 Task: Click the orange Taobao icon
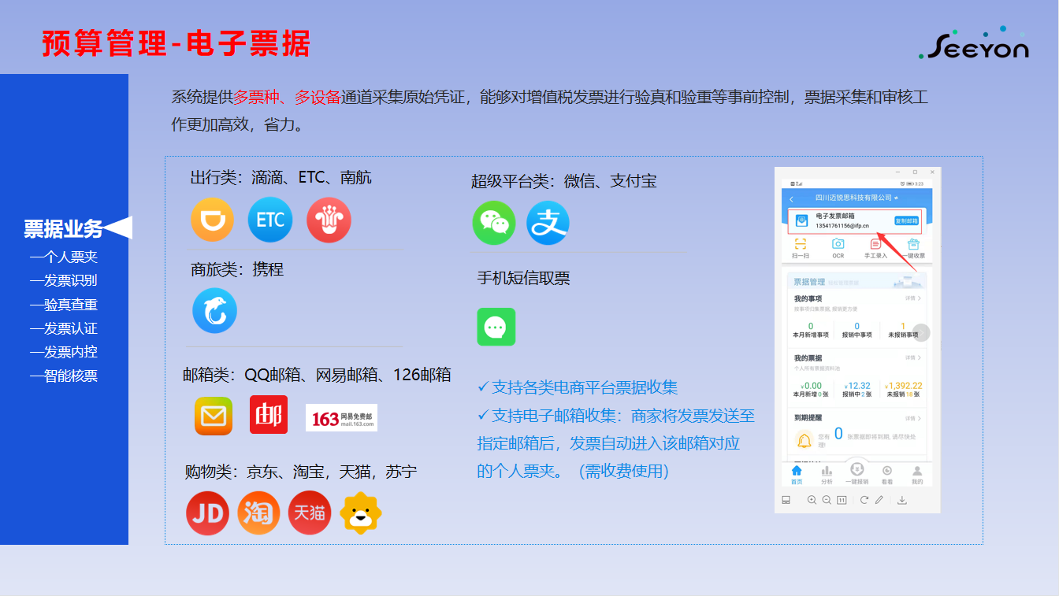click(258, 513)
